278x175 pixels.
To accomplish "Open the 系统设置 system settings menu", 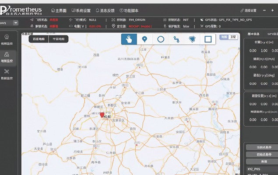I will pos(81,10).
